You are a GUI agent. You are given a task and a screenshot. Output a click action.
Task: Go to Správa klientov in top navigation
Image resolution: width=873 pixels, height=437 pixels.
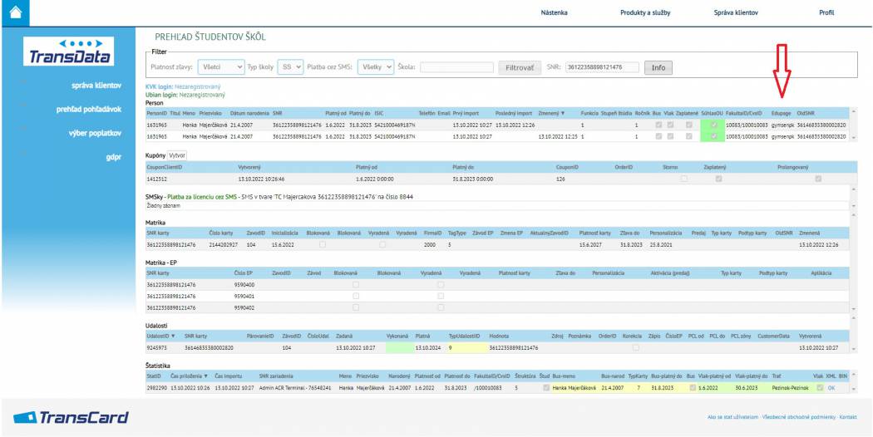736,12
